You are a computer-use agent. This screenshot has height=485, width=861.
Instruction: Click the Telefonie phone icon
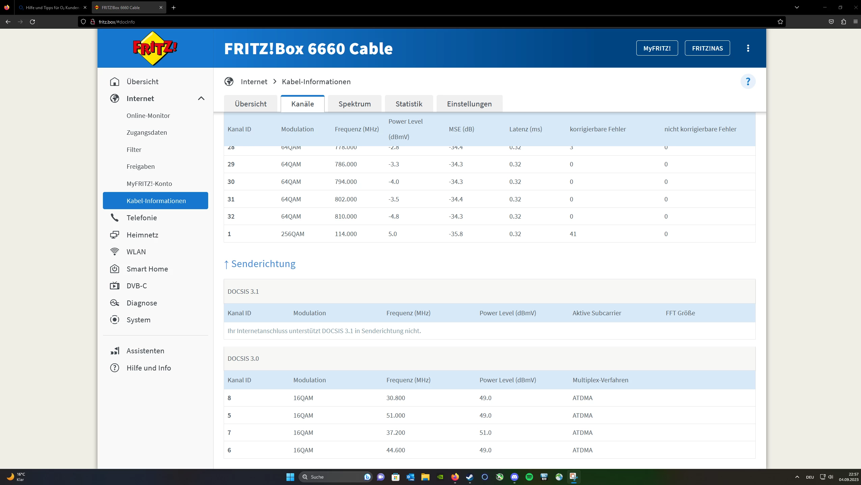tap(115, 218)
